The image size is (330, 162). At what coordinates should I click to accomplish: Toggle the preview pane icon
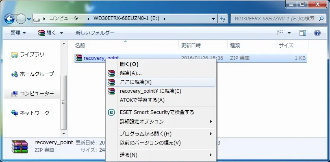tap(303, 33)
